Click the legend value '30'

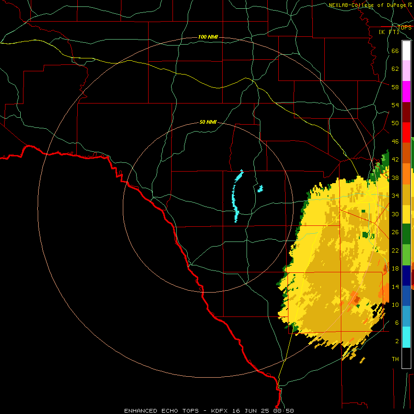coord(395,214)
